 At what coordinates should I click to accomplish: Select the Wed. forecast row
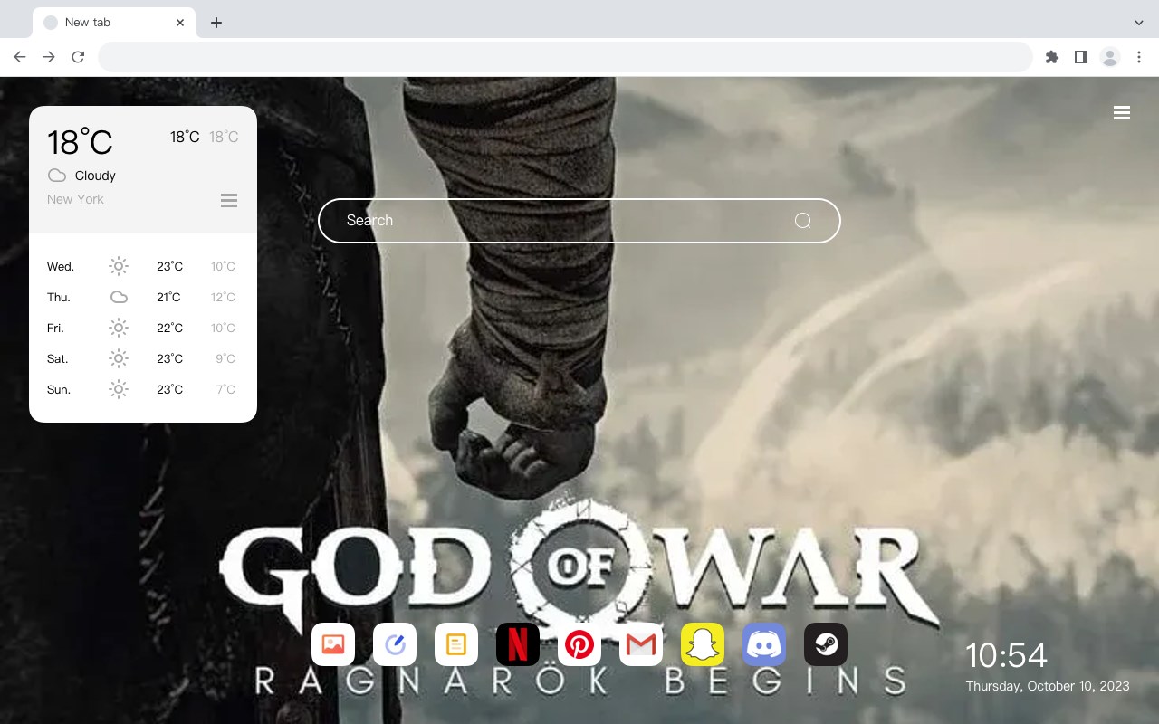(143, 266)
